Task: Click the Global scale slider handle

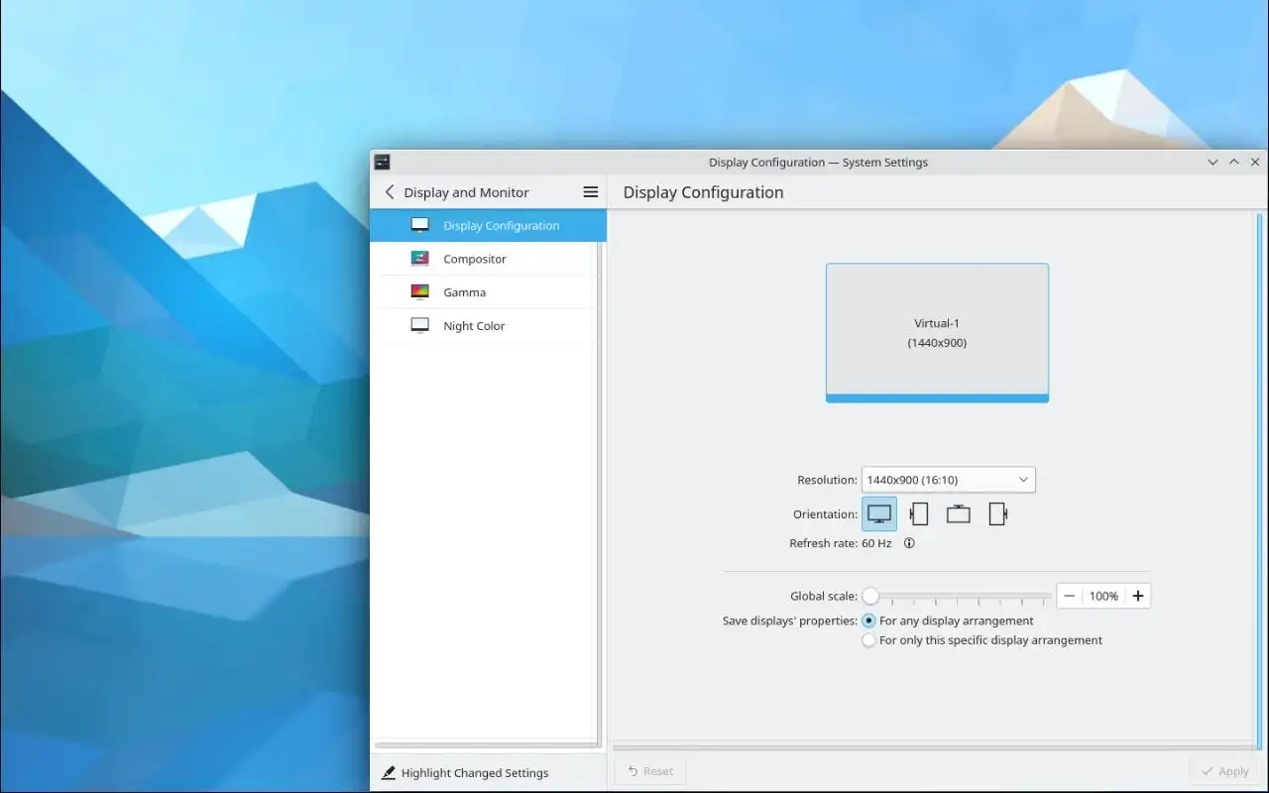Action: tap(870, 596)
